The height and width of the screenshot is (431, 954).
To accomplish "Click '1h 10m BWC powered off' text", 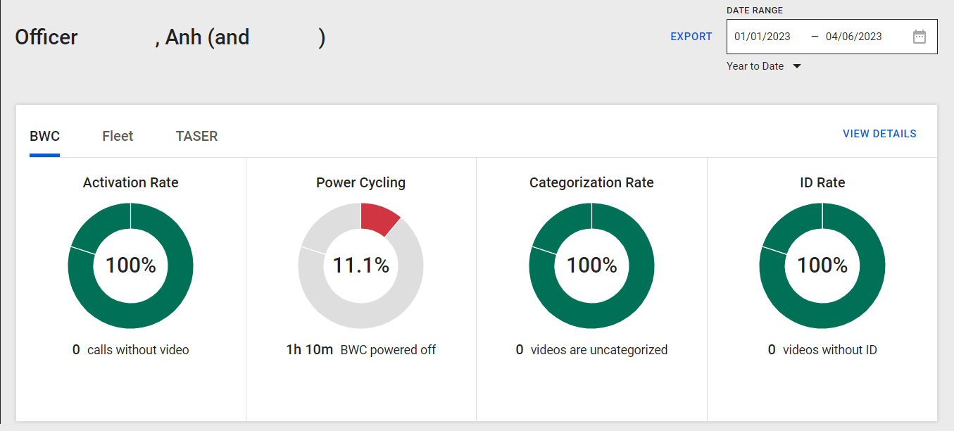I will tap(360, 349).
